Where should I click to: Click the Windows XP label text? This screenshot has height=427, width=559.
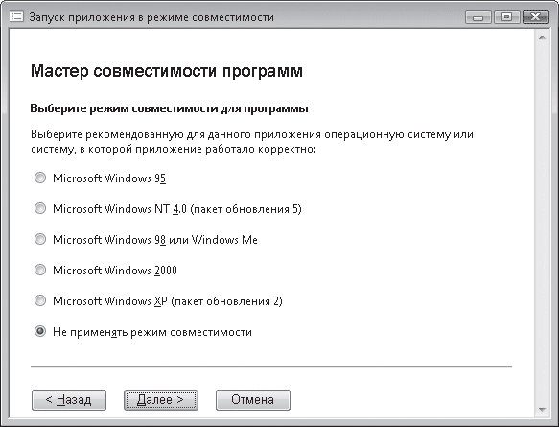pos(168,301)
